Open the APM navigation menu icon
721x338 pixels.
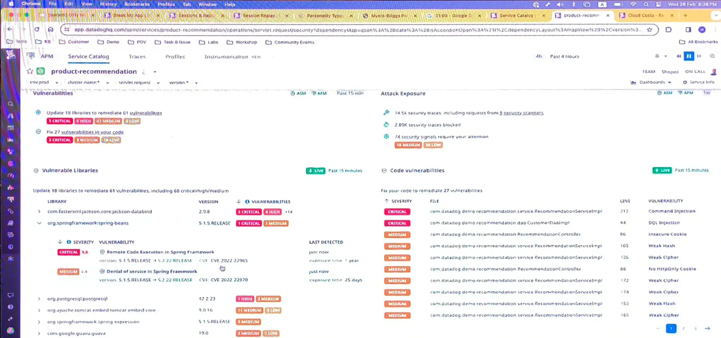31,56
